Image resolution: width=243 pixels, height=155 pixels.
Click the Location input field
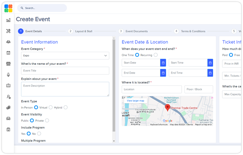click(152, 89)
